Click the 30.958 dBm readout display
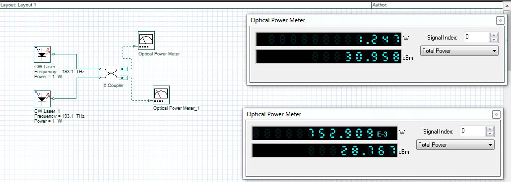 (x=329, y=56)
